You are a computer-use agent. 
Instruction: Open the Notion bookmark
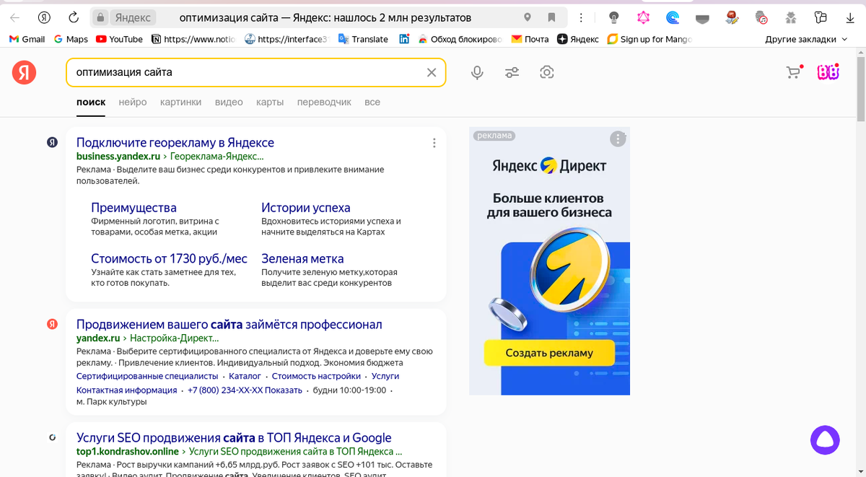pos(193,39)
